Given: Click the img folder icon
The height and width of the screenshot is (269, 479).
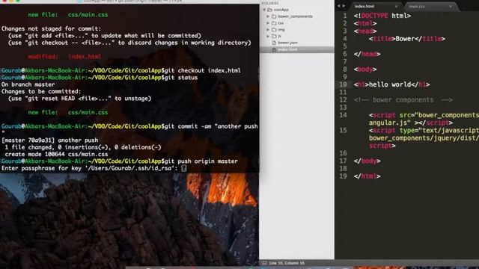Looking at the screenshot, I should pos(274,30).
